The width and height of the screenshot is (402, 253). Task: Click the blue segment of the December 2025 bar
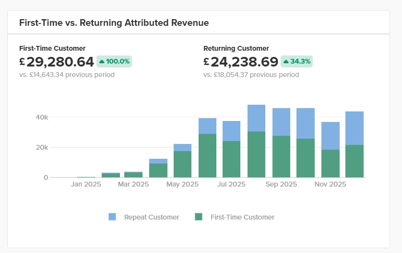(355, 128)
